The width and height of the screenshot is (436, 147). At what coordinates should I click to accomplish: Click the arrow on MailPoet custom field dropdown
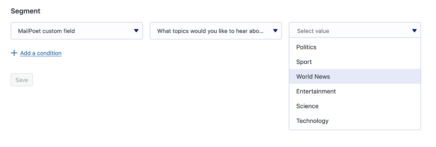136,31
